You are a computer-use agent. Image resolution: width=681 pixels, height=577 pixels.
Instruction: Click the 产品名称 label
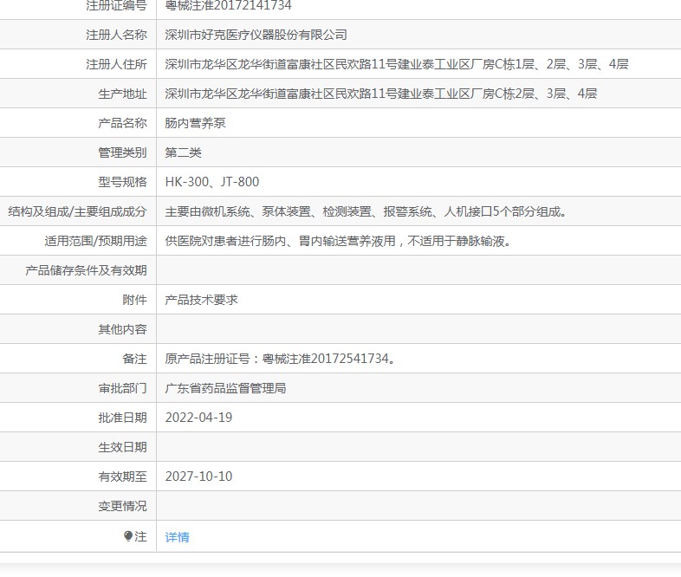tap(122, 123)
